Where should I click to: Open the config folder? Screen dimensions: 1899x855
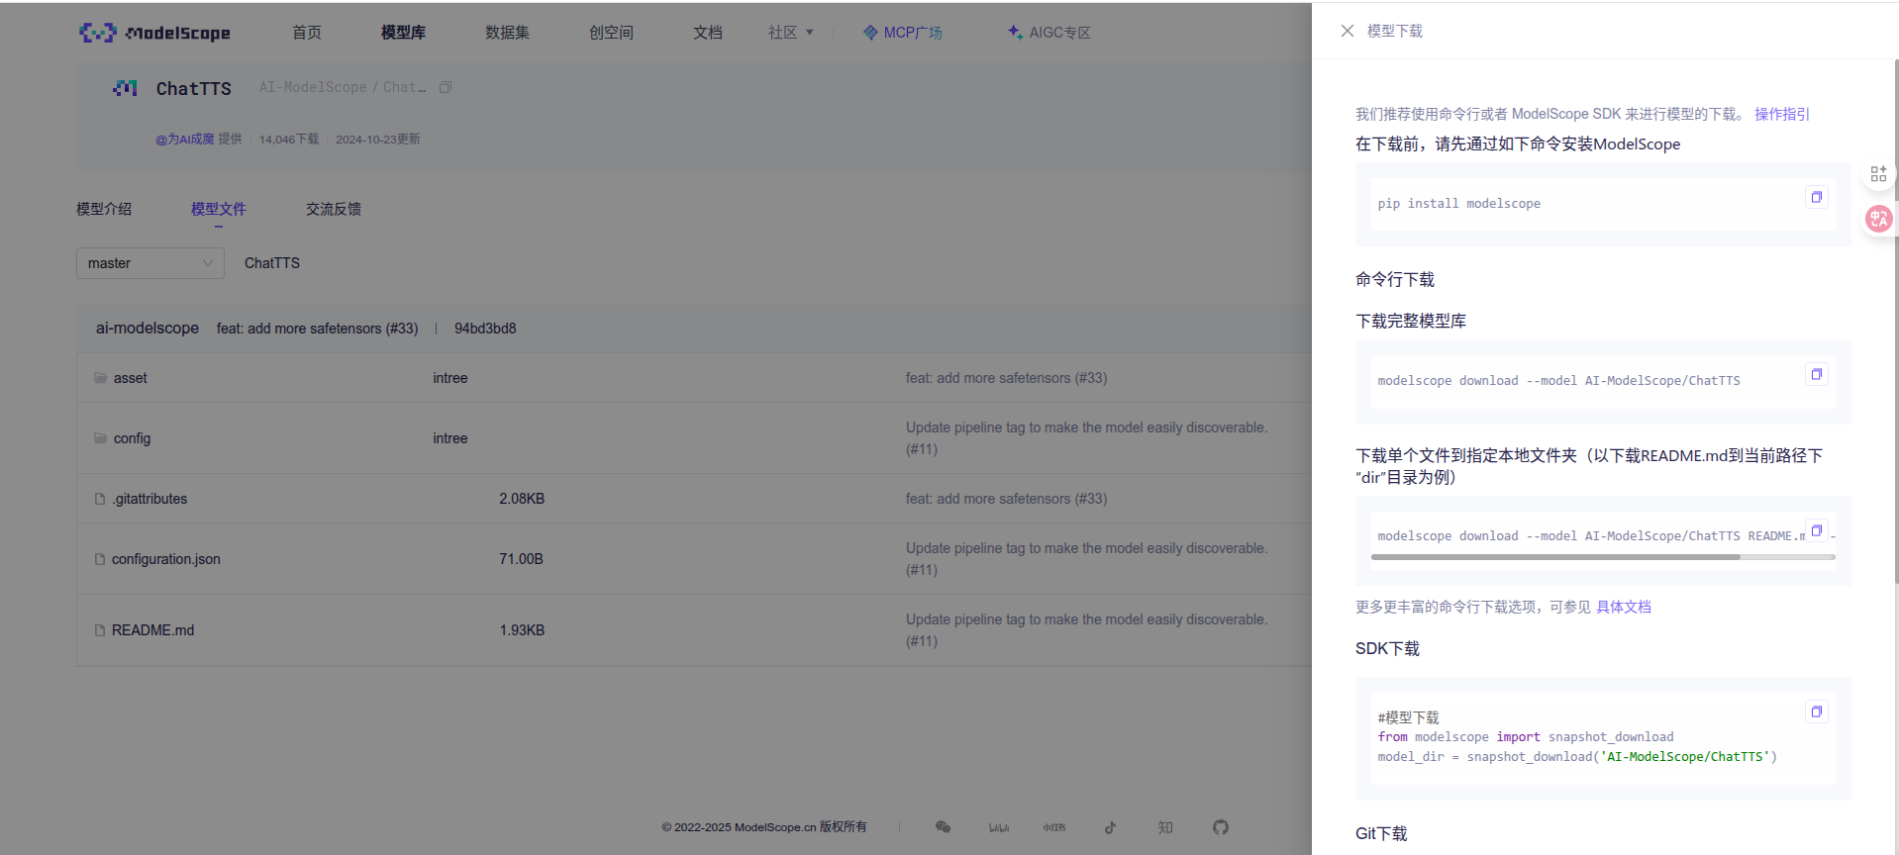132,438
